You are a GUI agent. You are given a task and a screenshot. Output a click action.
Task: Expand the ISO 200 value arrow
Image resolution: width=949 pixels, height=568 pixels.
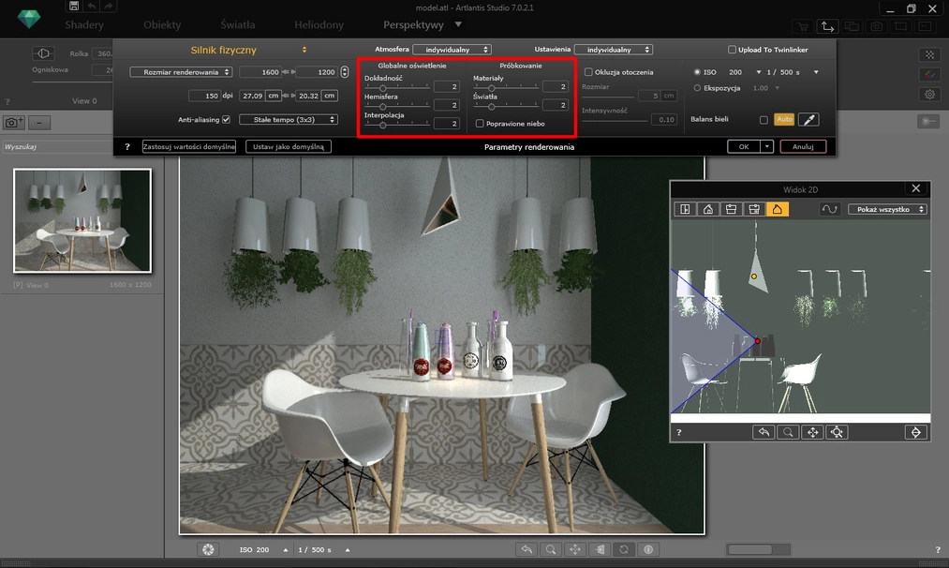tap(758, 72)
